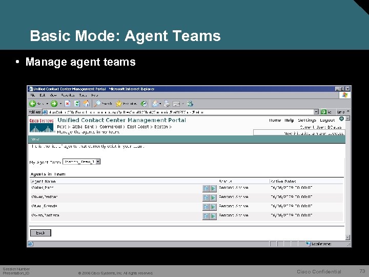Click the East Coast breadcrumb link
Image resolution: width=369 pixels, height=277 pixels.
(138, 127)
